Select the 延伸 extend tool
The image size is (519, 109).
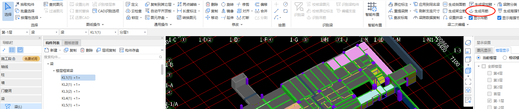(x=228, y=17)
